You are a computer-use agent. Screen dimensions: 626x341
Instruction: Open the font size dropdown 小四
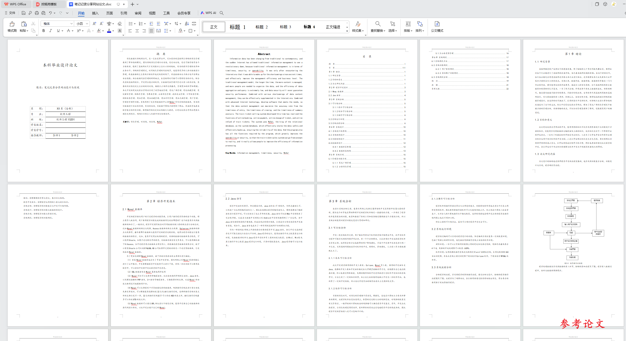pos(87,24)
